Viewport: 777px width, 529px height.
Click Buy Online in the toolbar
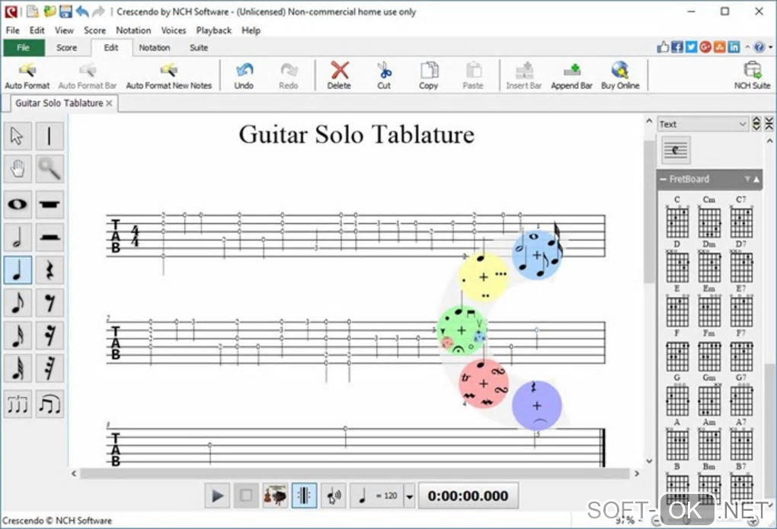point(620,76)
